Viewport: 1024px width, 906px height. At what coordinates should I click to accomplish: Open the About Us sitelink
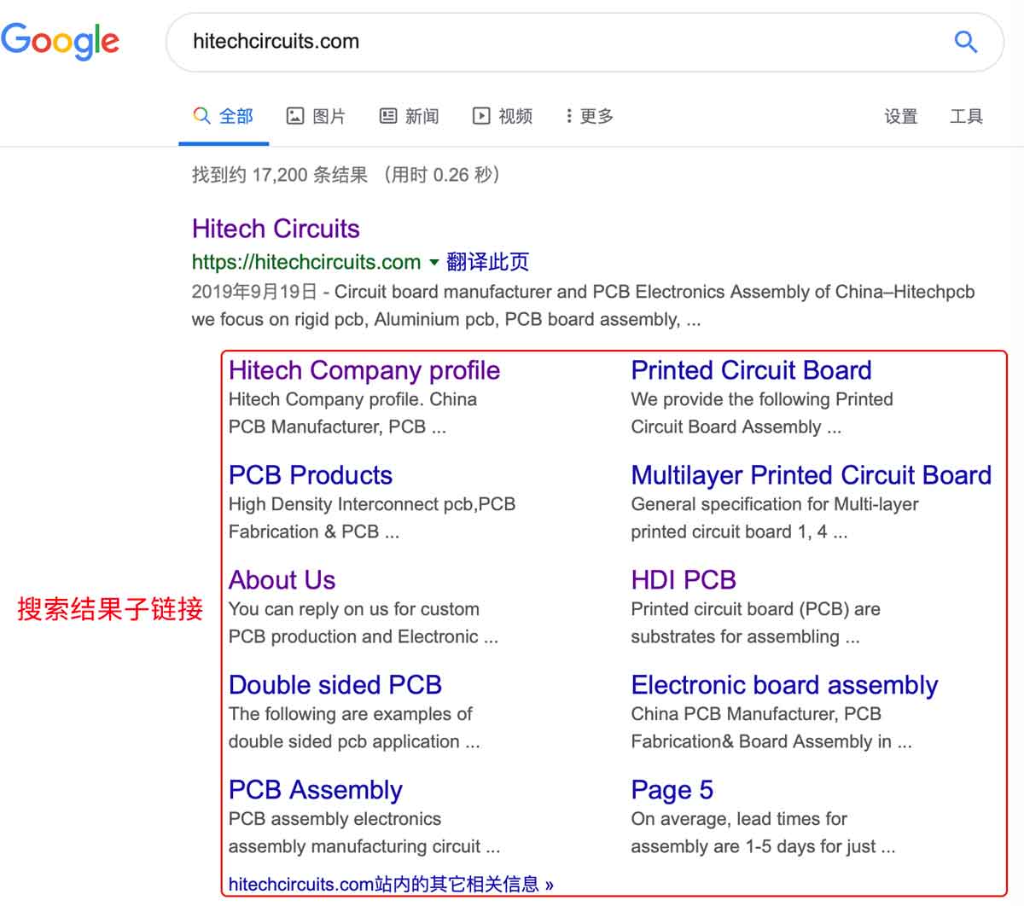282,579
